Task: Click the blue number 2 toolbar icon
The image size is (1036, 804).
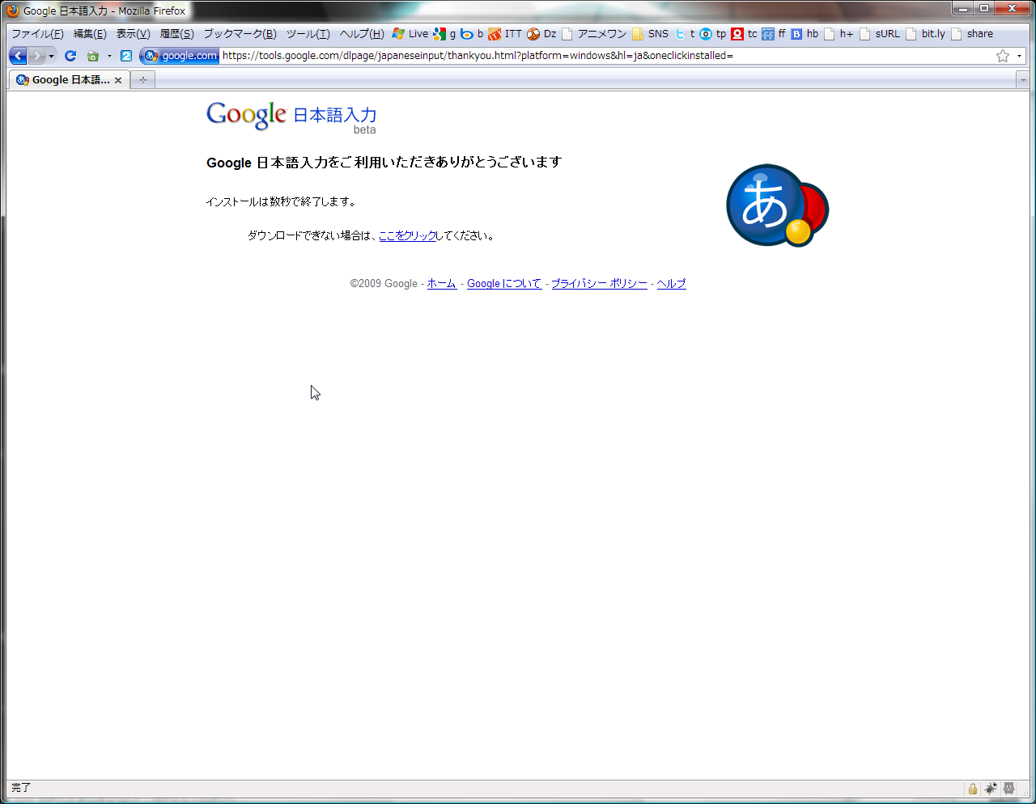Action: coord(126,56)
